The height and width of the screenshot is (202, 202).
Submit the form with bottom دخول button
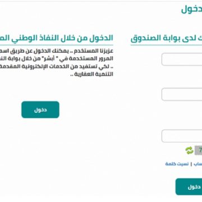pyautogui.click(x=189, y=187)
